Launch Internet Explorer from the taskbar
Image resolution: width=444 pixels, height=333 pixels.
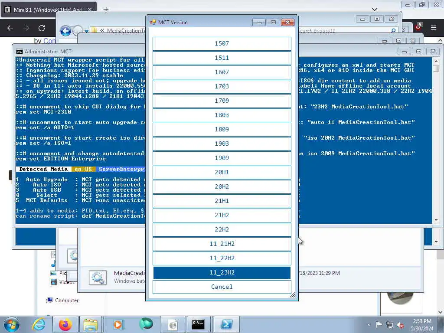pos(39,324)
